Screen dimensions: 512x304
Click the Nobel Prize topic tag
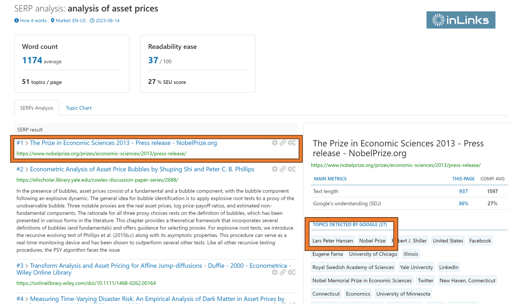click(x=372, y=241)
